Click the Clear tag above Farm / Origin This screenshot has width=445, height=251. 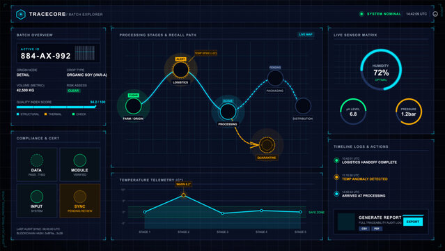(x=133, y=96)
